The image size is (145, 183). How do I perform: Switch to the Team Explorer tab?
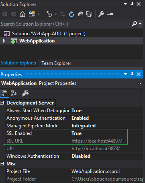click(56, 63)
